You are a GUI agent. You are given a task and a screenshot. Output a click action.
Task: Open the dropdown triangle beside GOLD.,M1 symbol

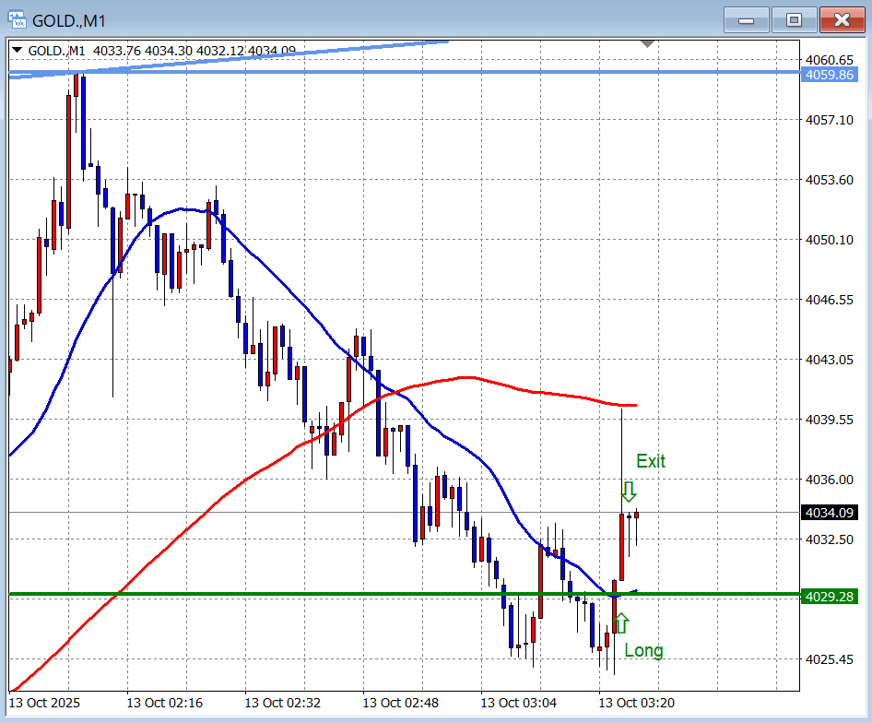(17, 49)
